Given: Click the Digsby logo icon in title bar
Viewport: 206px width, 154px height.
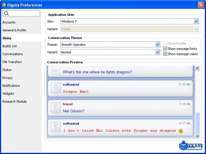Looking at the screenshot, I should coord(4,5).
